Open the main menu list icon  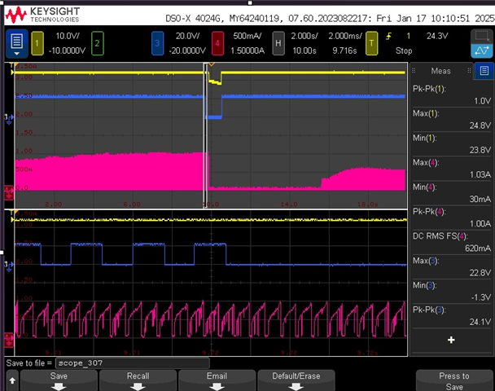coord(17,43)
